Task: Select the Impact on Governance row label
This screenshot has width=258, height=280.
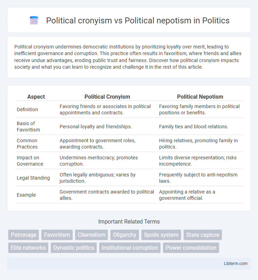Action: coord(30,161)
